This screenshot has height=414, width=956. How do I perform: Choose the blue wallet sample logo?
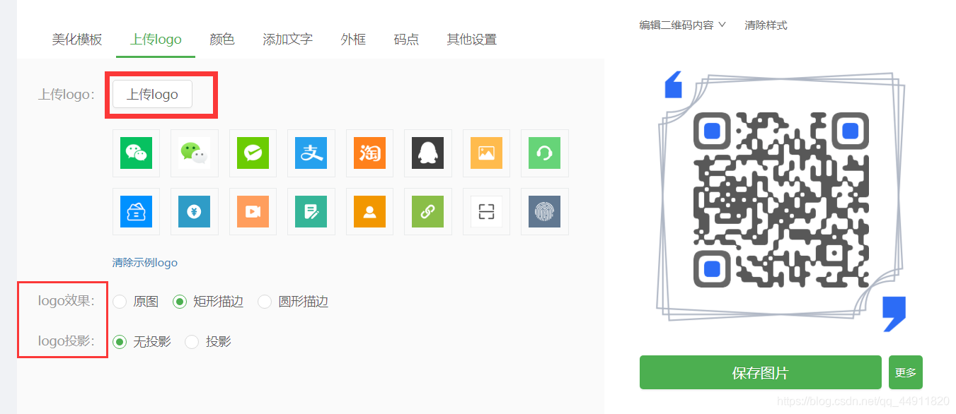click(136, 211)
